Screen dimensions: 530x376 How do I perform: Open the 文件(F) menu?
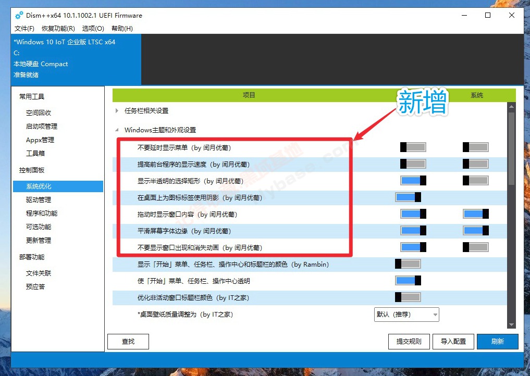[24, 28]
